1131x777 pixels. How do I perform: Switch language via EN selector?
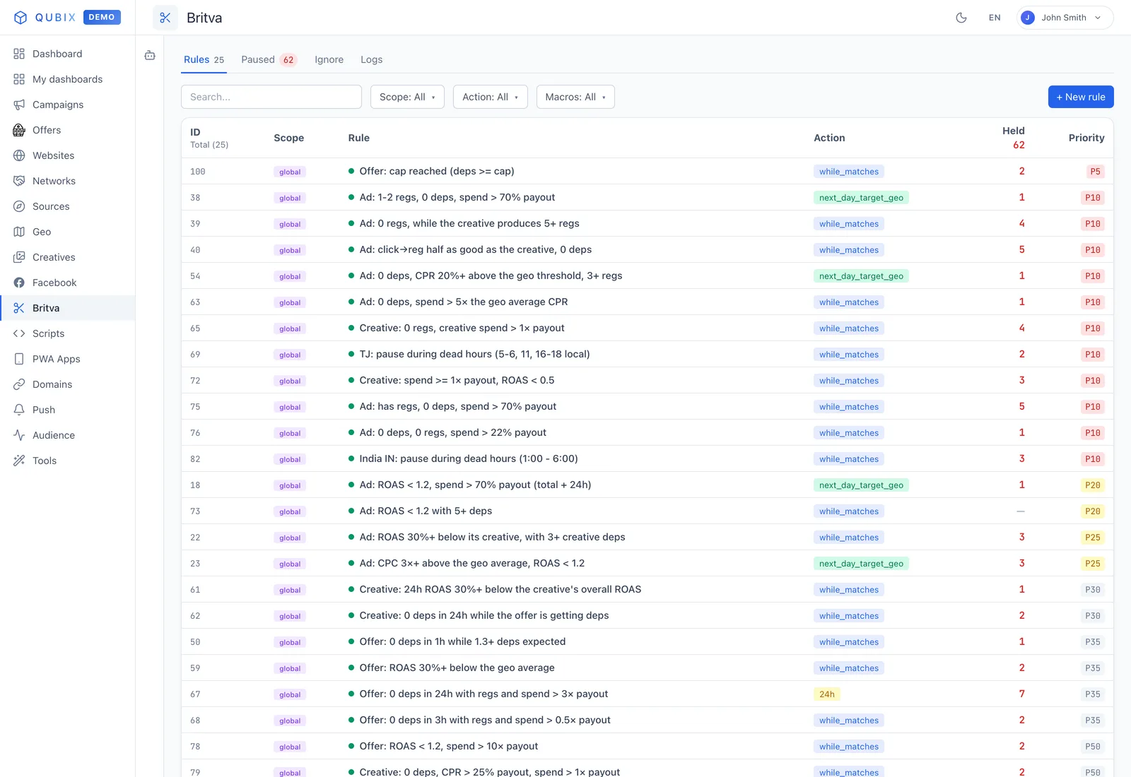coord(995,18)
